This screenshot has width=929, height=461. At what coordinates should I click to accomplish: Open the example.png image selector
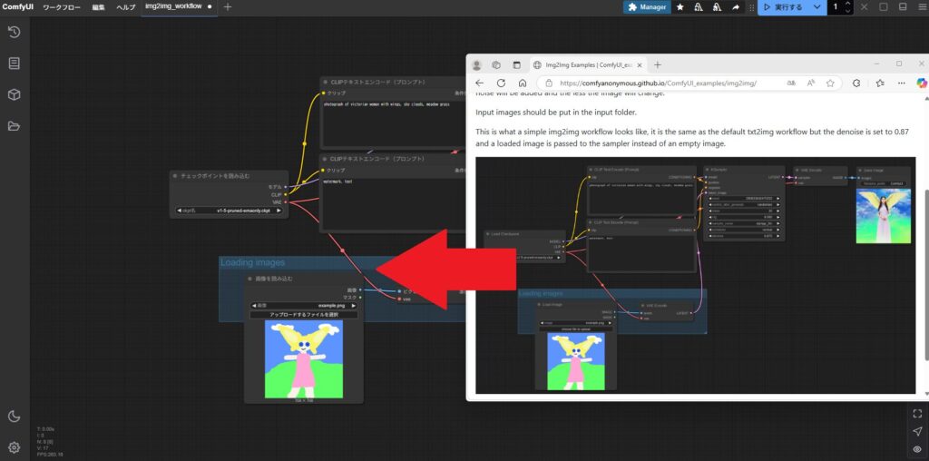[x=304, y=306]
